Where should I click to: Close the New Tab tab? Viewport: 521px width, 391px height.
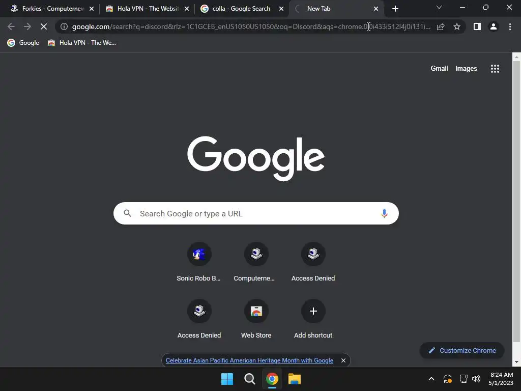click(376, 9)
